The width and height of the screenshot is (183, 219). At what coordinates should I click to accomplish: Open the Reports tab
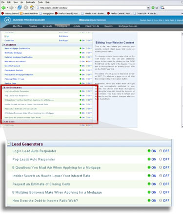tap(108, 26)
